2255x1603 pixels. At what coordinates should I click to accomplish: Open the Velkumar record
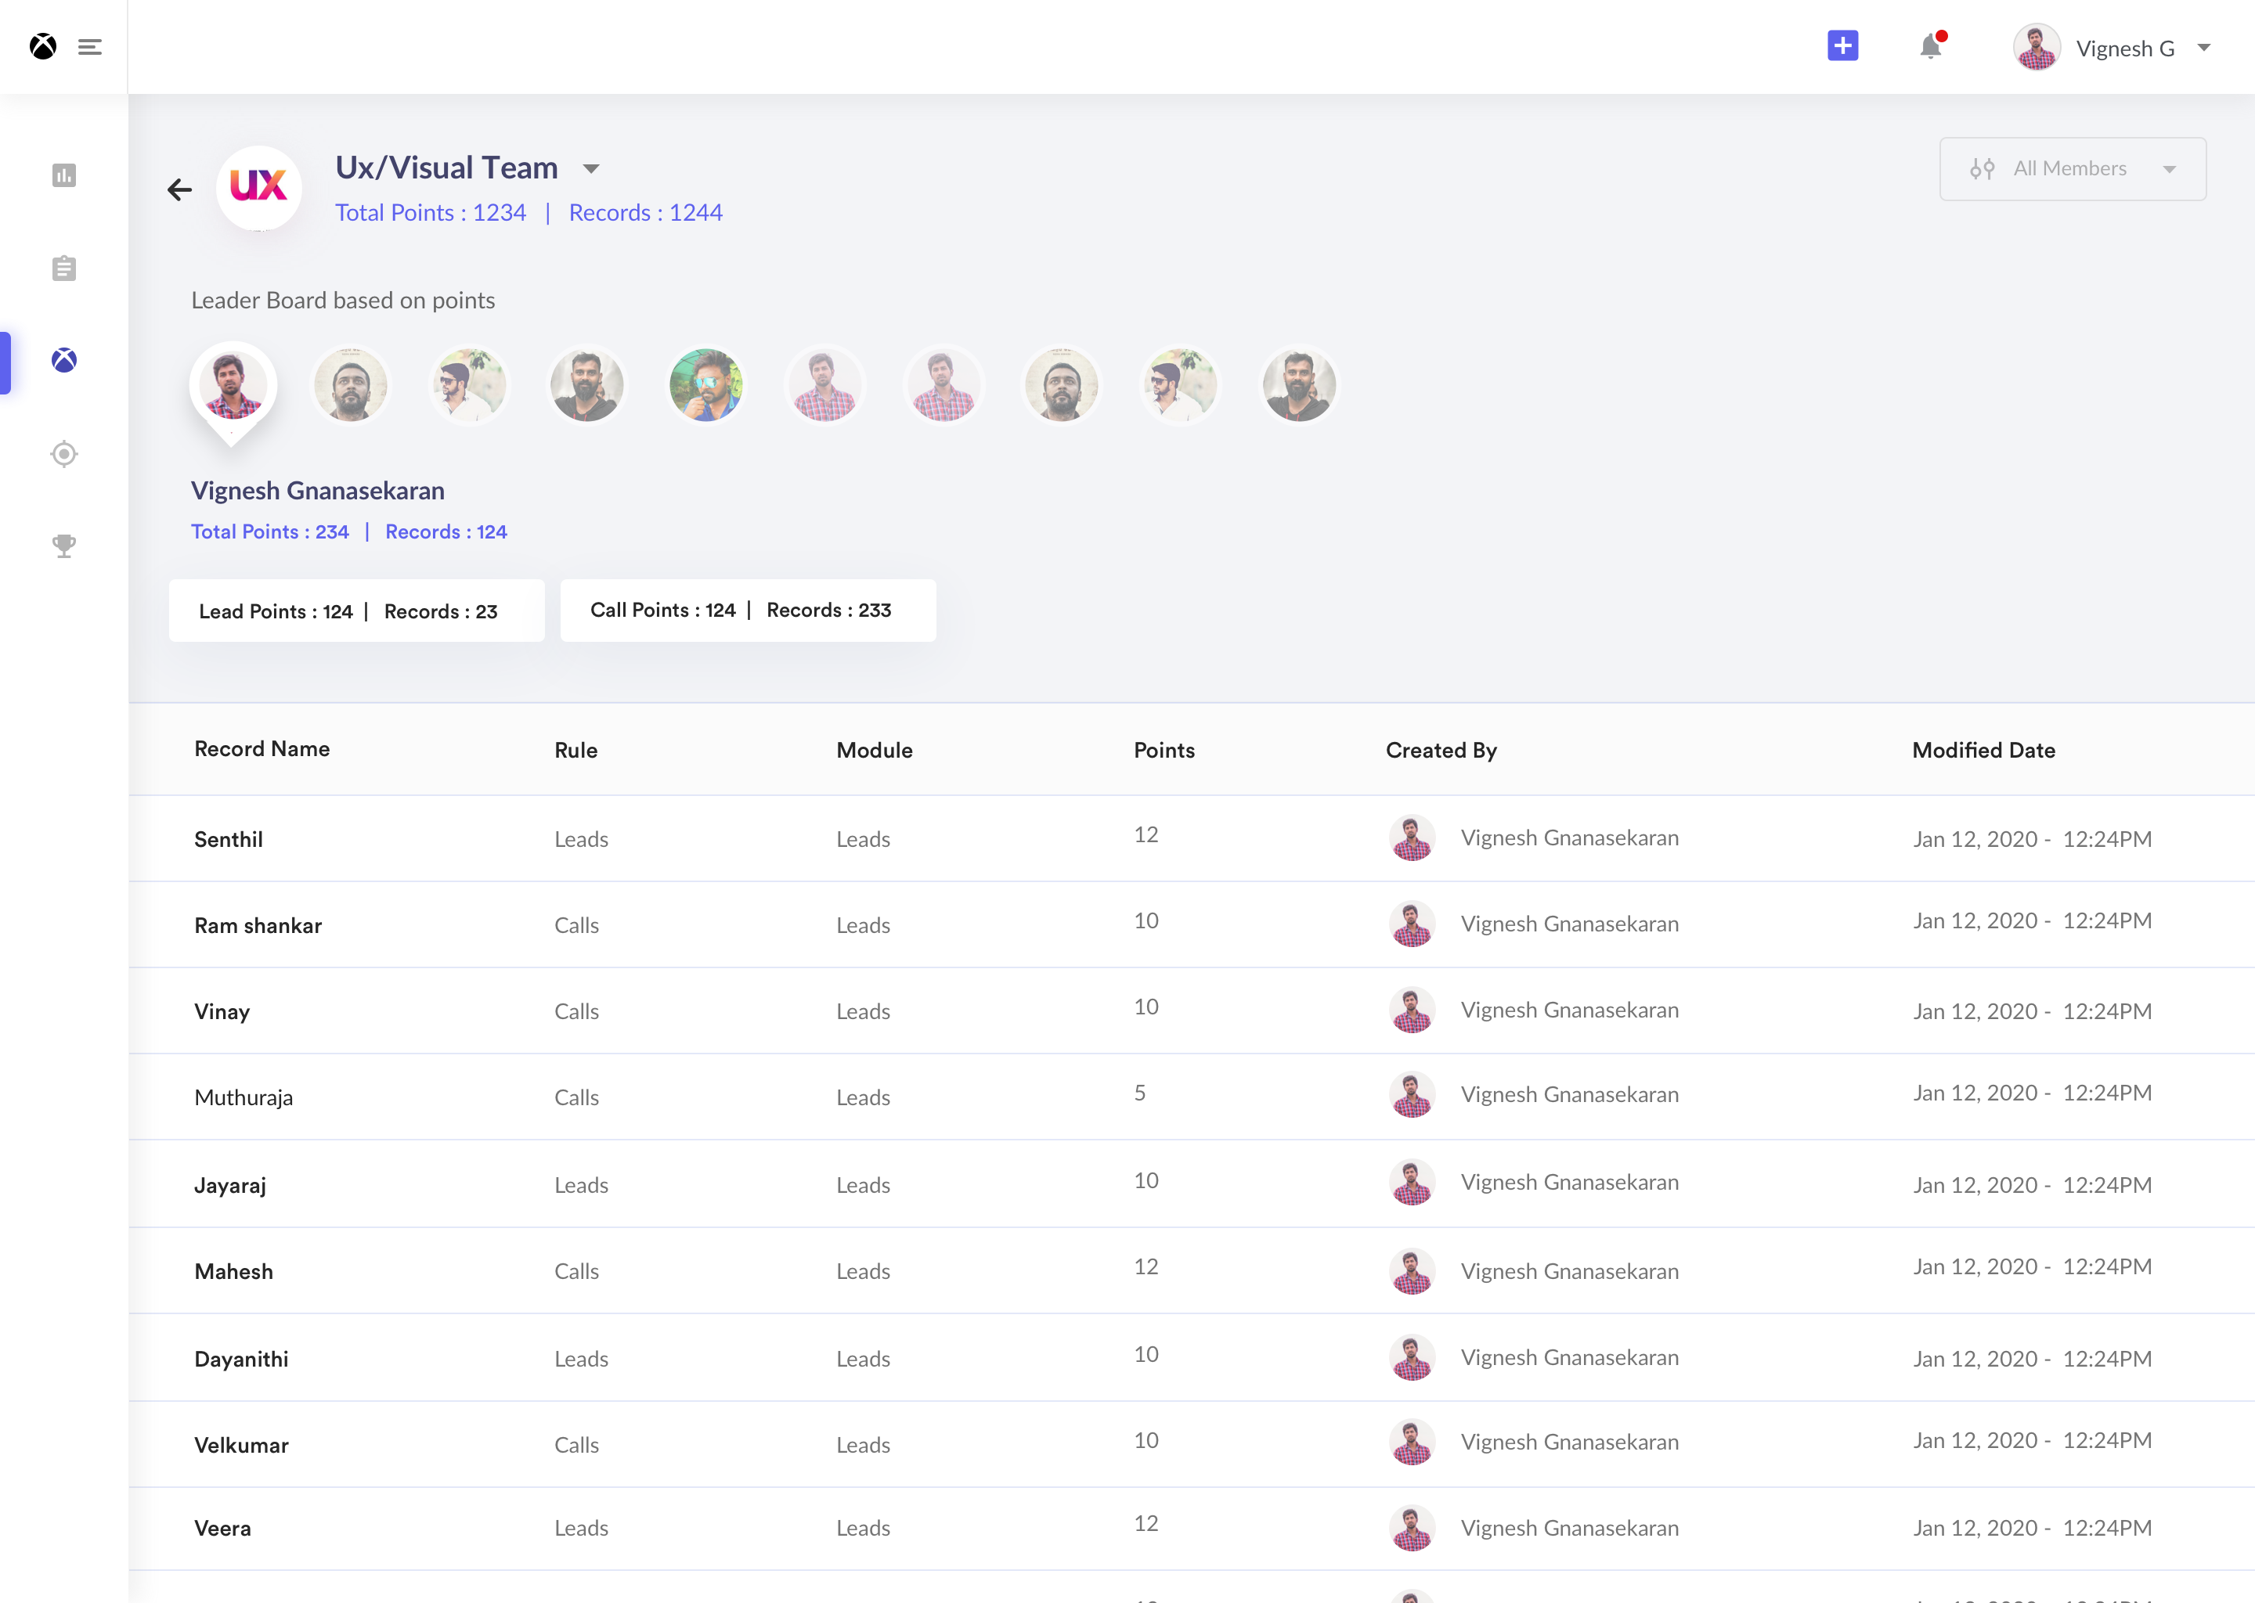241,1445
